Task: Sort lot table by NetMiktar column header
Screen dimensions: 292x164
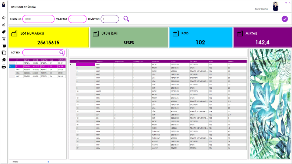Action: pyautogui.click(x=61, y=60)
